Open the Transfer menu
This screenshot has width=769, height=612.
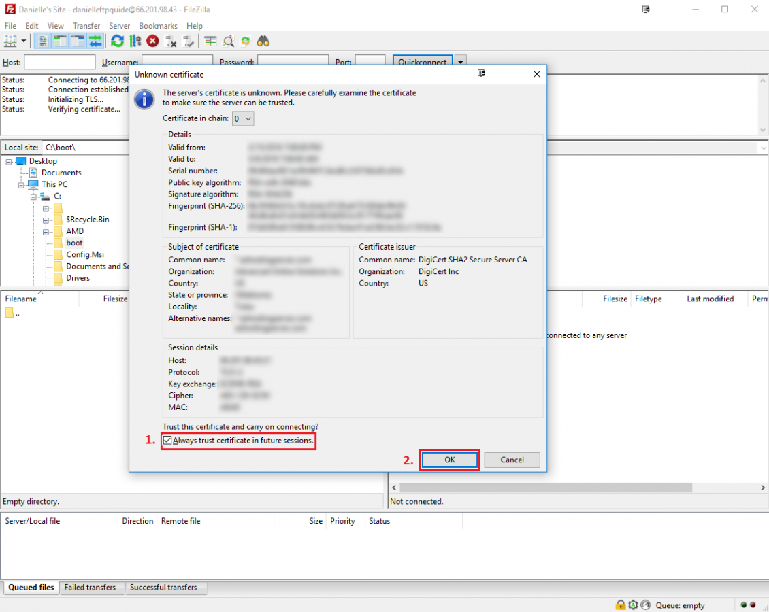point(86,26)
